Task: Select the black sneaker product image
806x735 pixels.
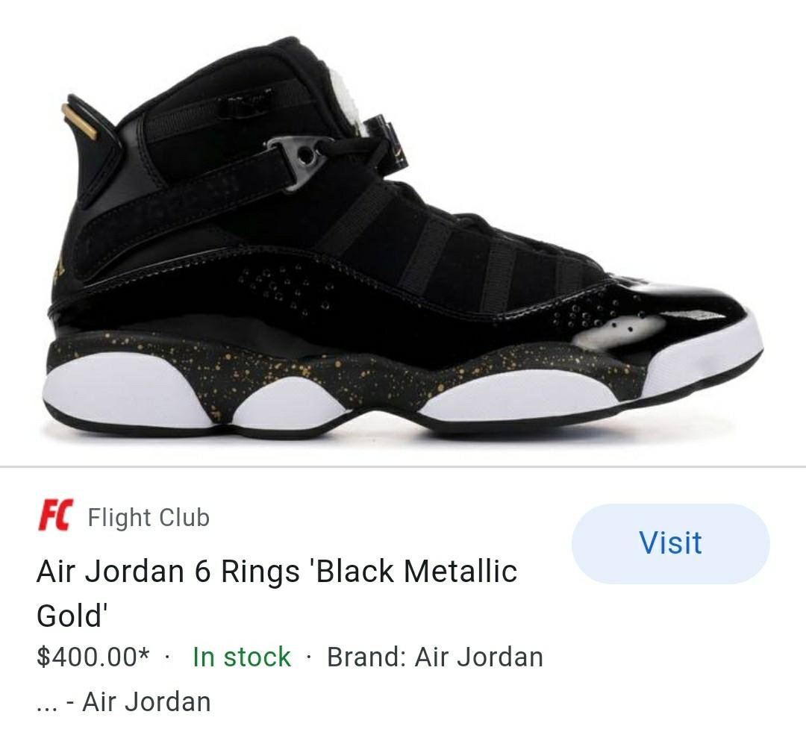Action: click(x=404, y=237)
